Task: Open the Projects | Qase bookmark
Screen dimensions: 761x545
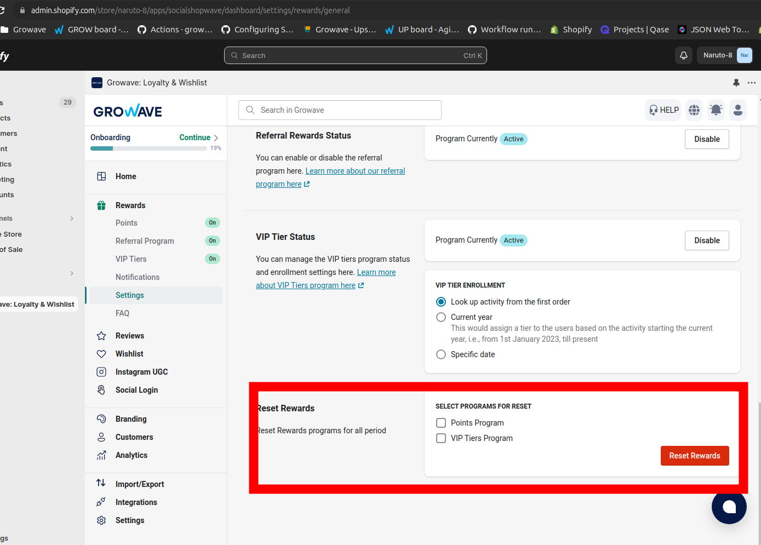Action: 635,30
